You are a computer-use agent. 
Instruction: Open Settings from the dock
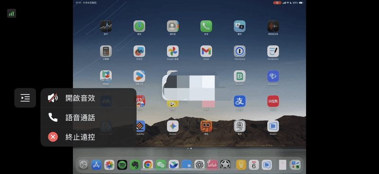pos(83,165)
